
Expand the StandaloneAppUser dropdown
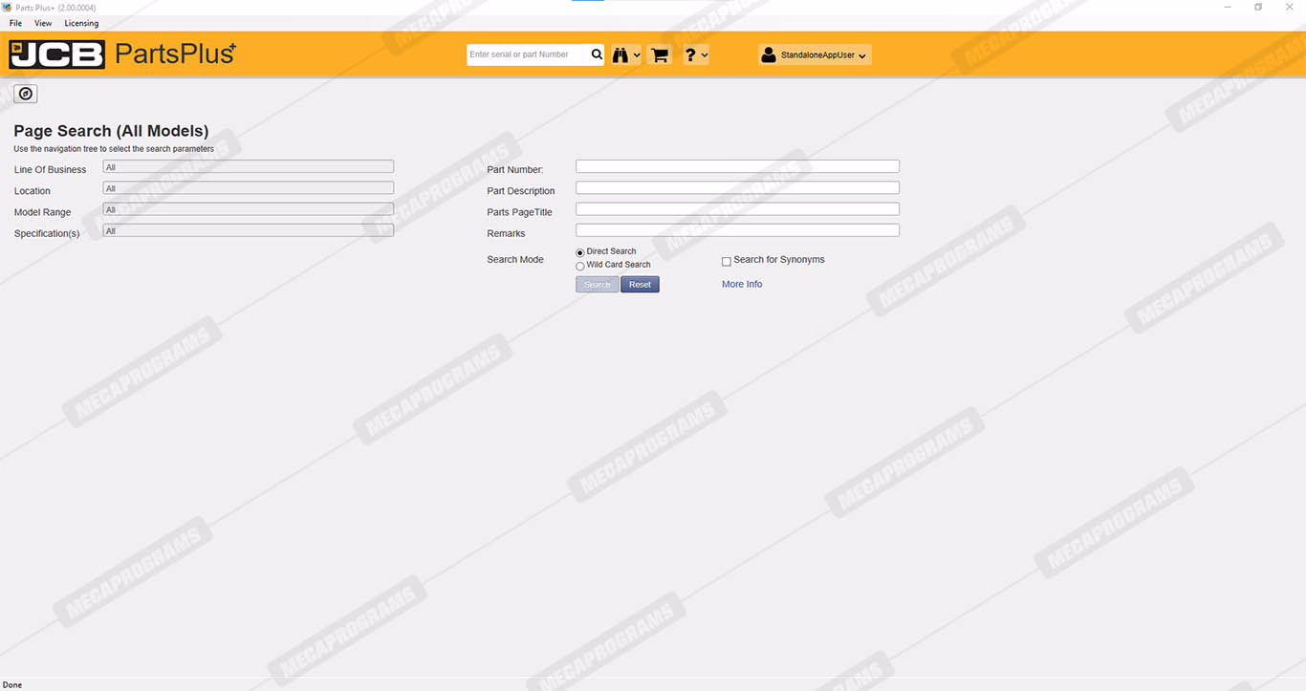862,56
